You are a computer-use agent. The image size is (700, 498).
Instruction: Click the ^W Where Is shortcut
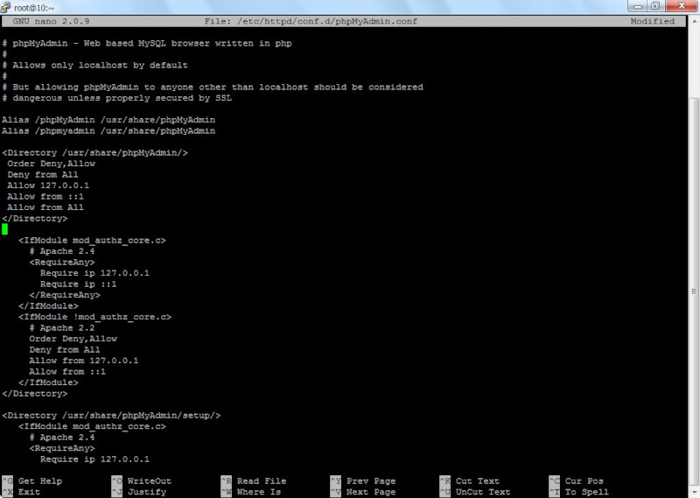coord(251,492)
